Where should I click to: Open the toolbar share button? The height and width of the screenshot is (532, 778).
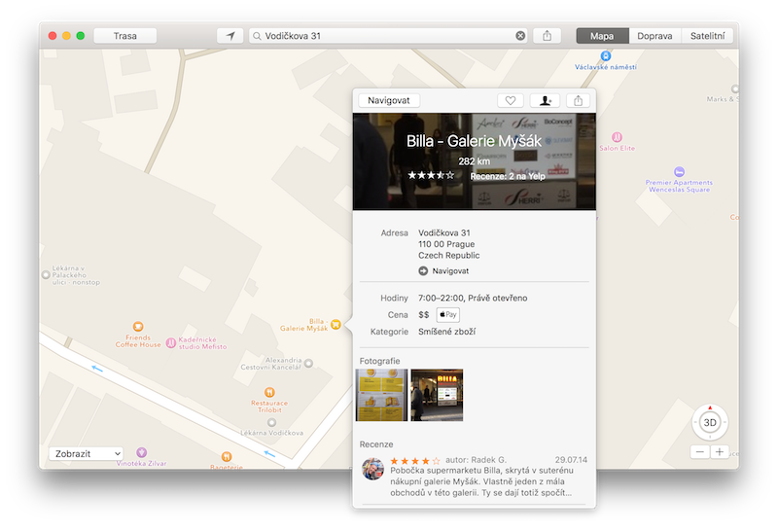click(x=547, y=36)
